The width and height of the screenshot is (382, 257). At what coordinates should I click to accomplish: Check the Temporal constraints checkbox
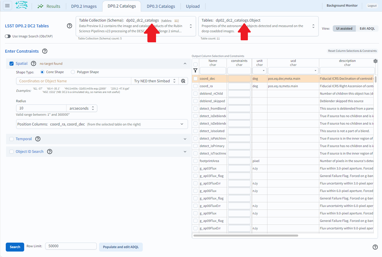[12, 139]
